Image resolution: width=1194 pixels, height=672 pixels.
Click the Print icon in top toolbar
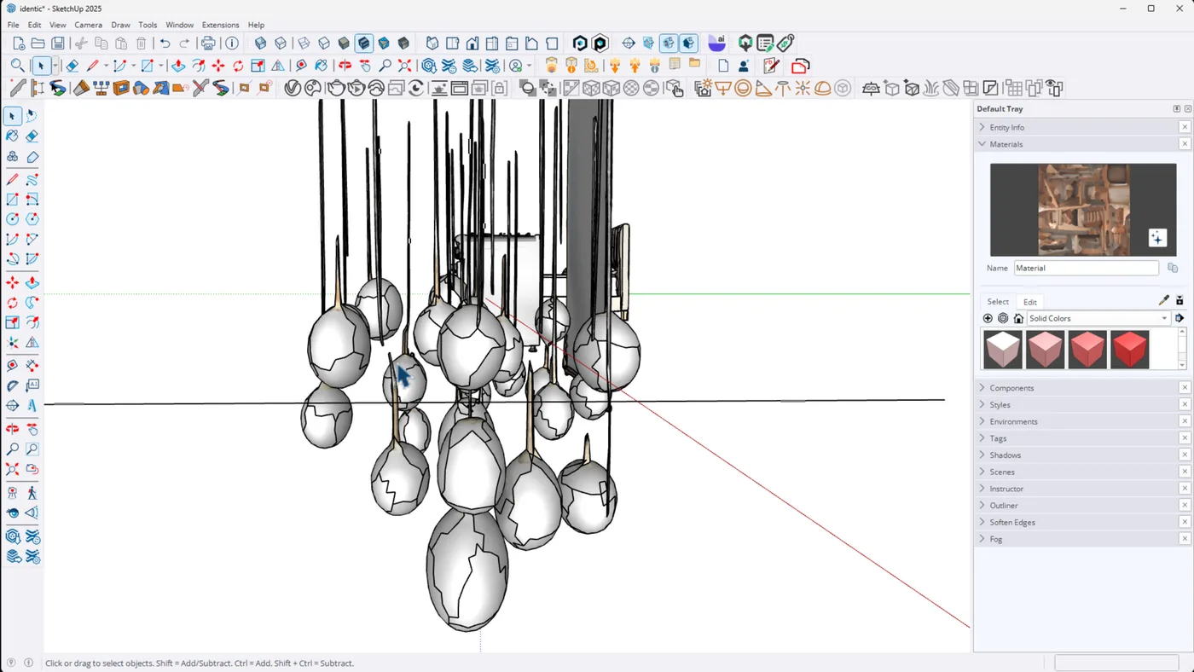click(208, 43)
